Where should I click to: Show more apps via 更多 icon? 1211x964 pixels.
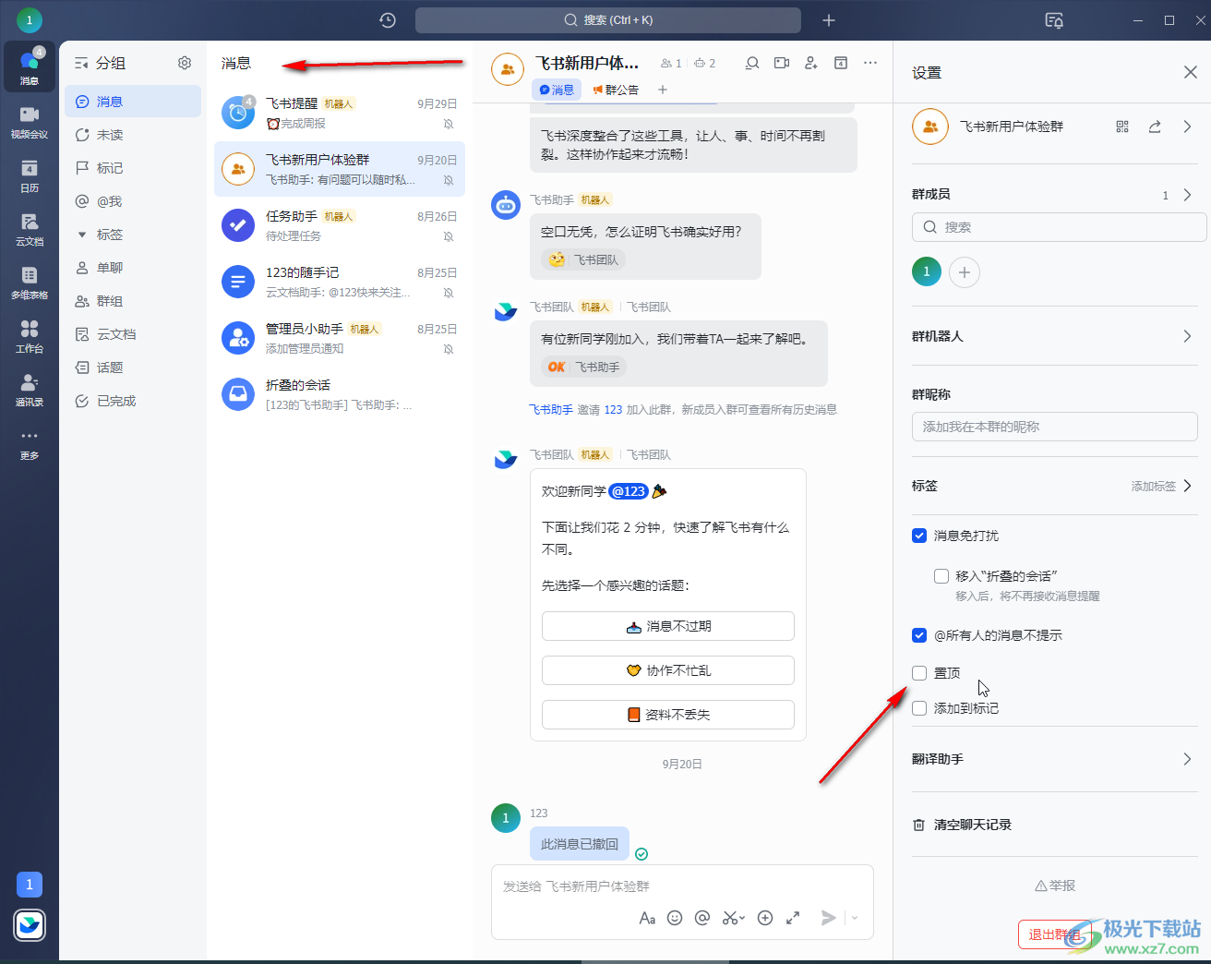click(30, 443)
